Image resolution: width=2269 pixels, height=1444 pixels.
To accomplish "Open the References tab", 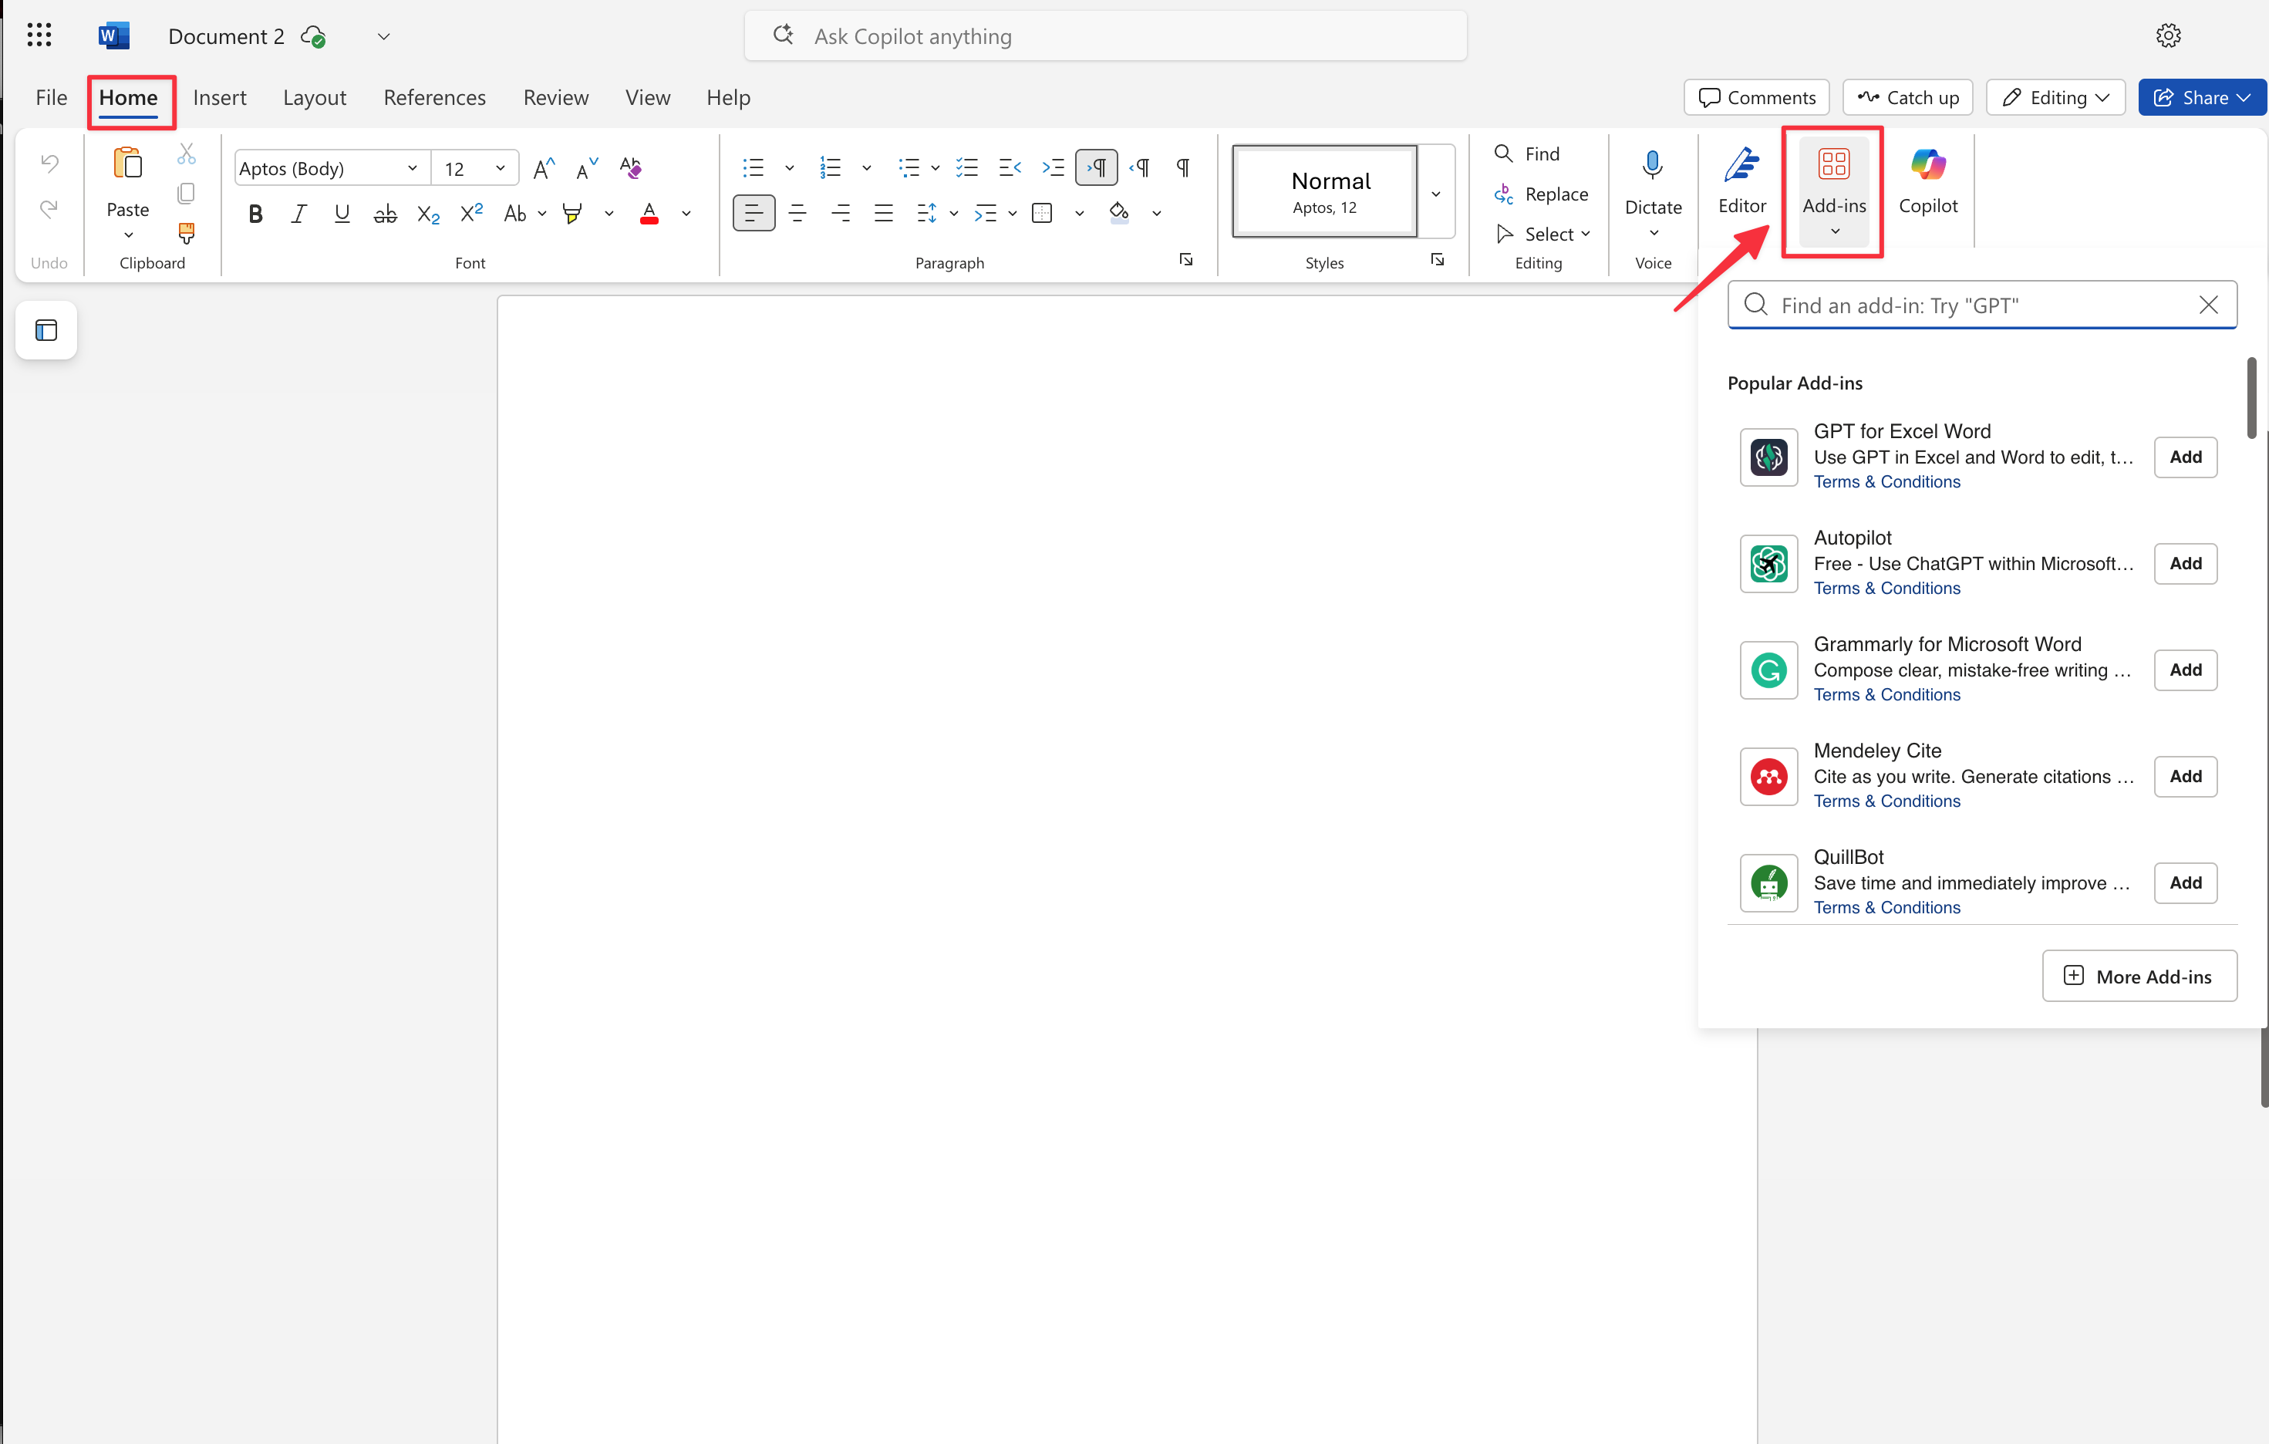I will coord(434,97).
